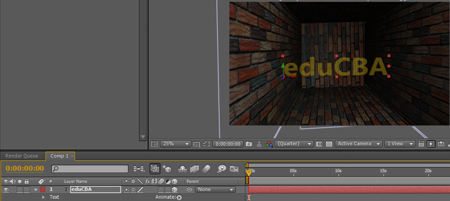The image size is (450, 201).
Task: Click the timeline search field
Action: click(x=90, y=169)
